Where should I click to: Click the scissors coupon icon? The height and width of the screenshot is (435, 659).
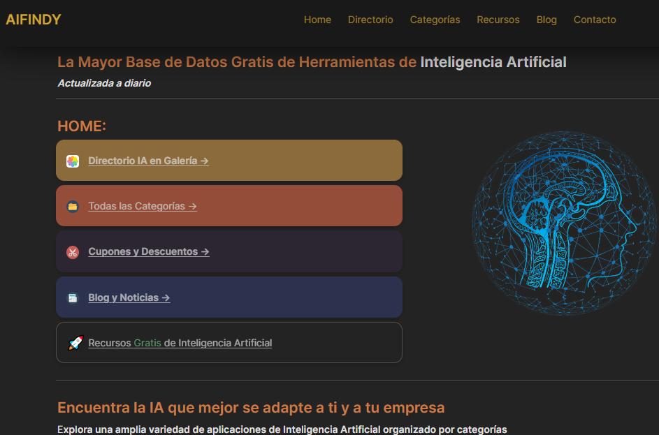pos(73,252)
